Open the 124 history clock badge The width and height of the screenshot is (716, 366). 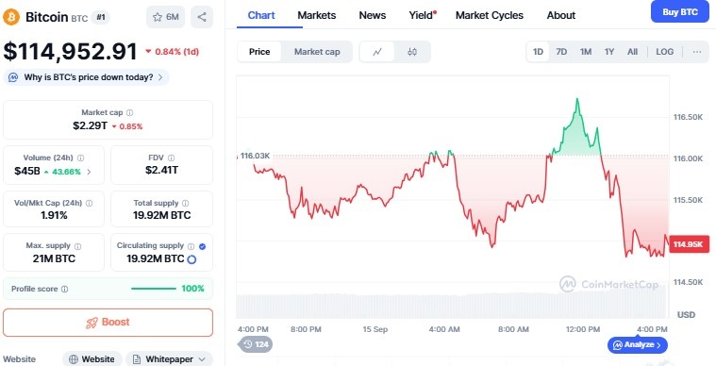coord(256,344)
